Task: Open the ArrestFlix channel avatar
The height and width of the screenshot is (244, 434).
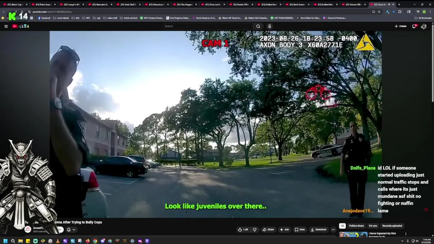Action: coord(28,229)
